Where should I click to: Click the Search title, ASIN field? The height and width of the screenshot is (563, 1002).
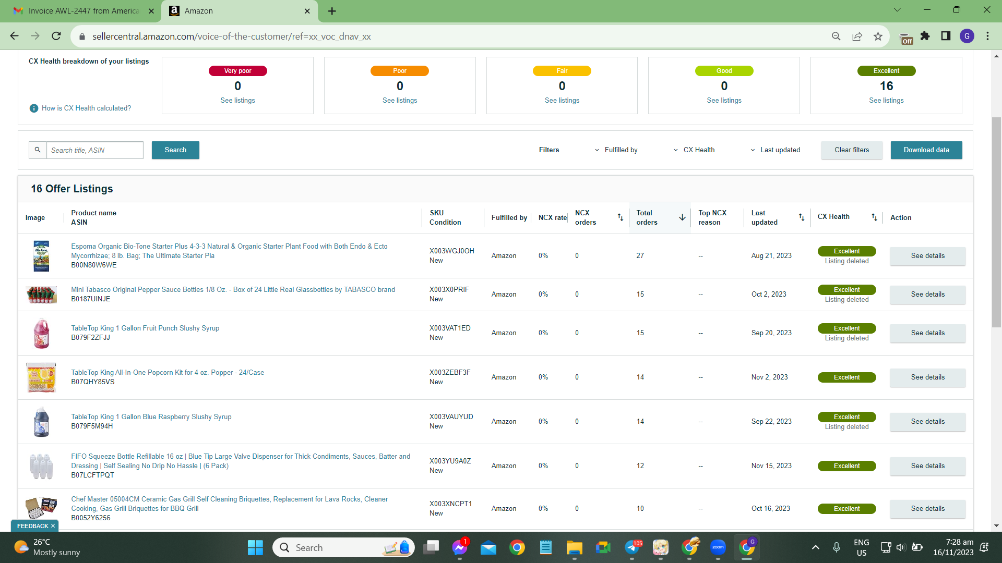[95, 150]
